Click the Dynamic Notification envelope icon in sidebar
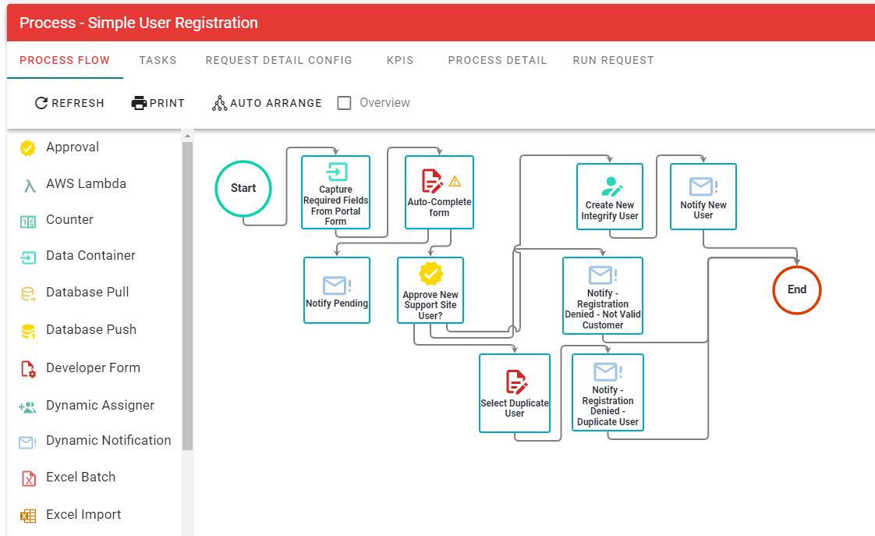This screenshot has width=875, height=536. [27, 442]
